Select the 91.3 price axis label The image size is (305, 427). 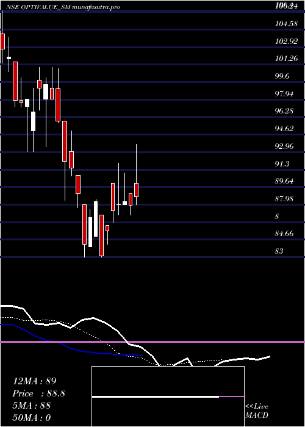[x=282, y=163]
